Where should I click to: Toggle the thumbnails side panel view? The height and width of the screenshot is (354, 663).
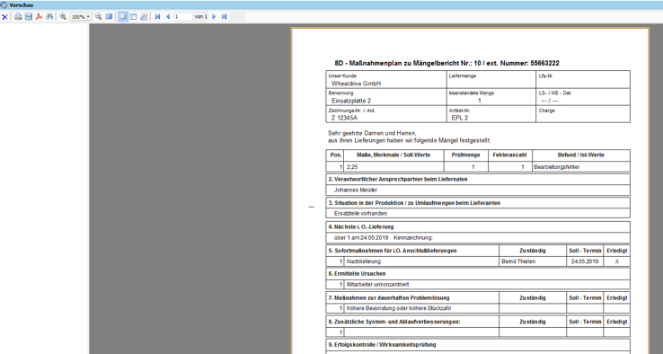pos(133,16)
